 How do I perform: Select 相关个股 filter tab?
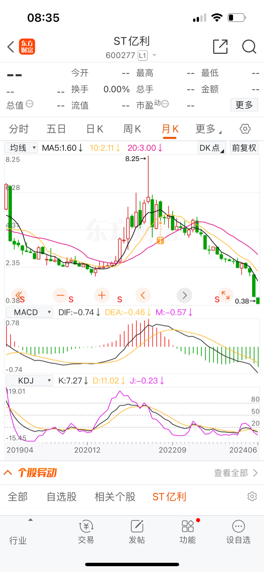pyautogui.click(x=115, y=497)
